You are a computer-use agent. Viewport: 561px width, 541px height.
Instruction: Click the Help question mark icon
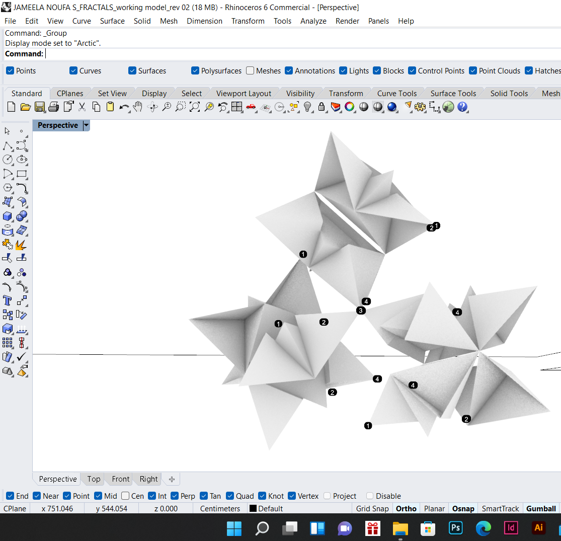tap(462, 107)
